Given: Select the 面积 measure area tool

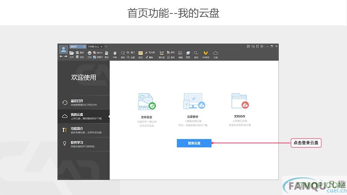Looking at the screenshot, I should (168, 52).
